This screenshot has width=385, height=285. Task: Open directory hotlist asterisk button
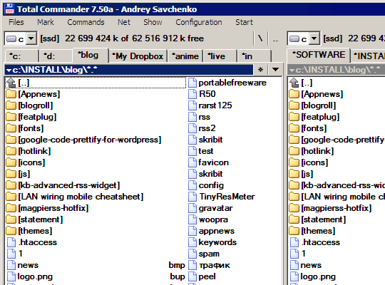click(260, 70)
